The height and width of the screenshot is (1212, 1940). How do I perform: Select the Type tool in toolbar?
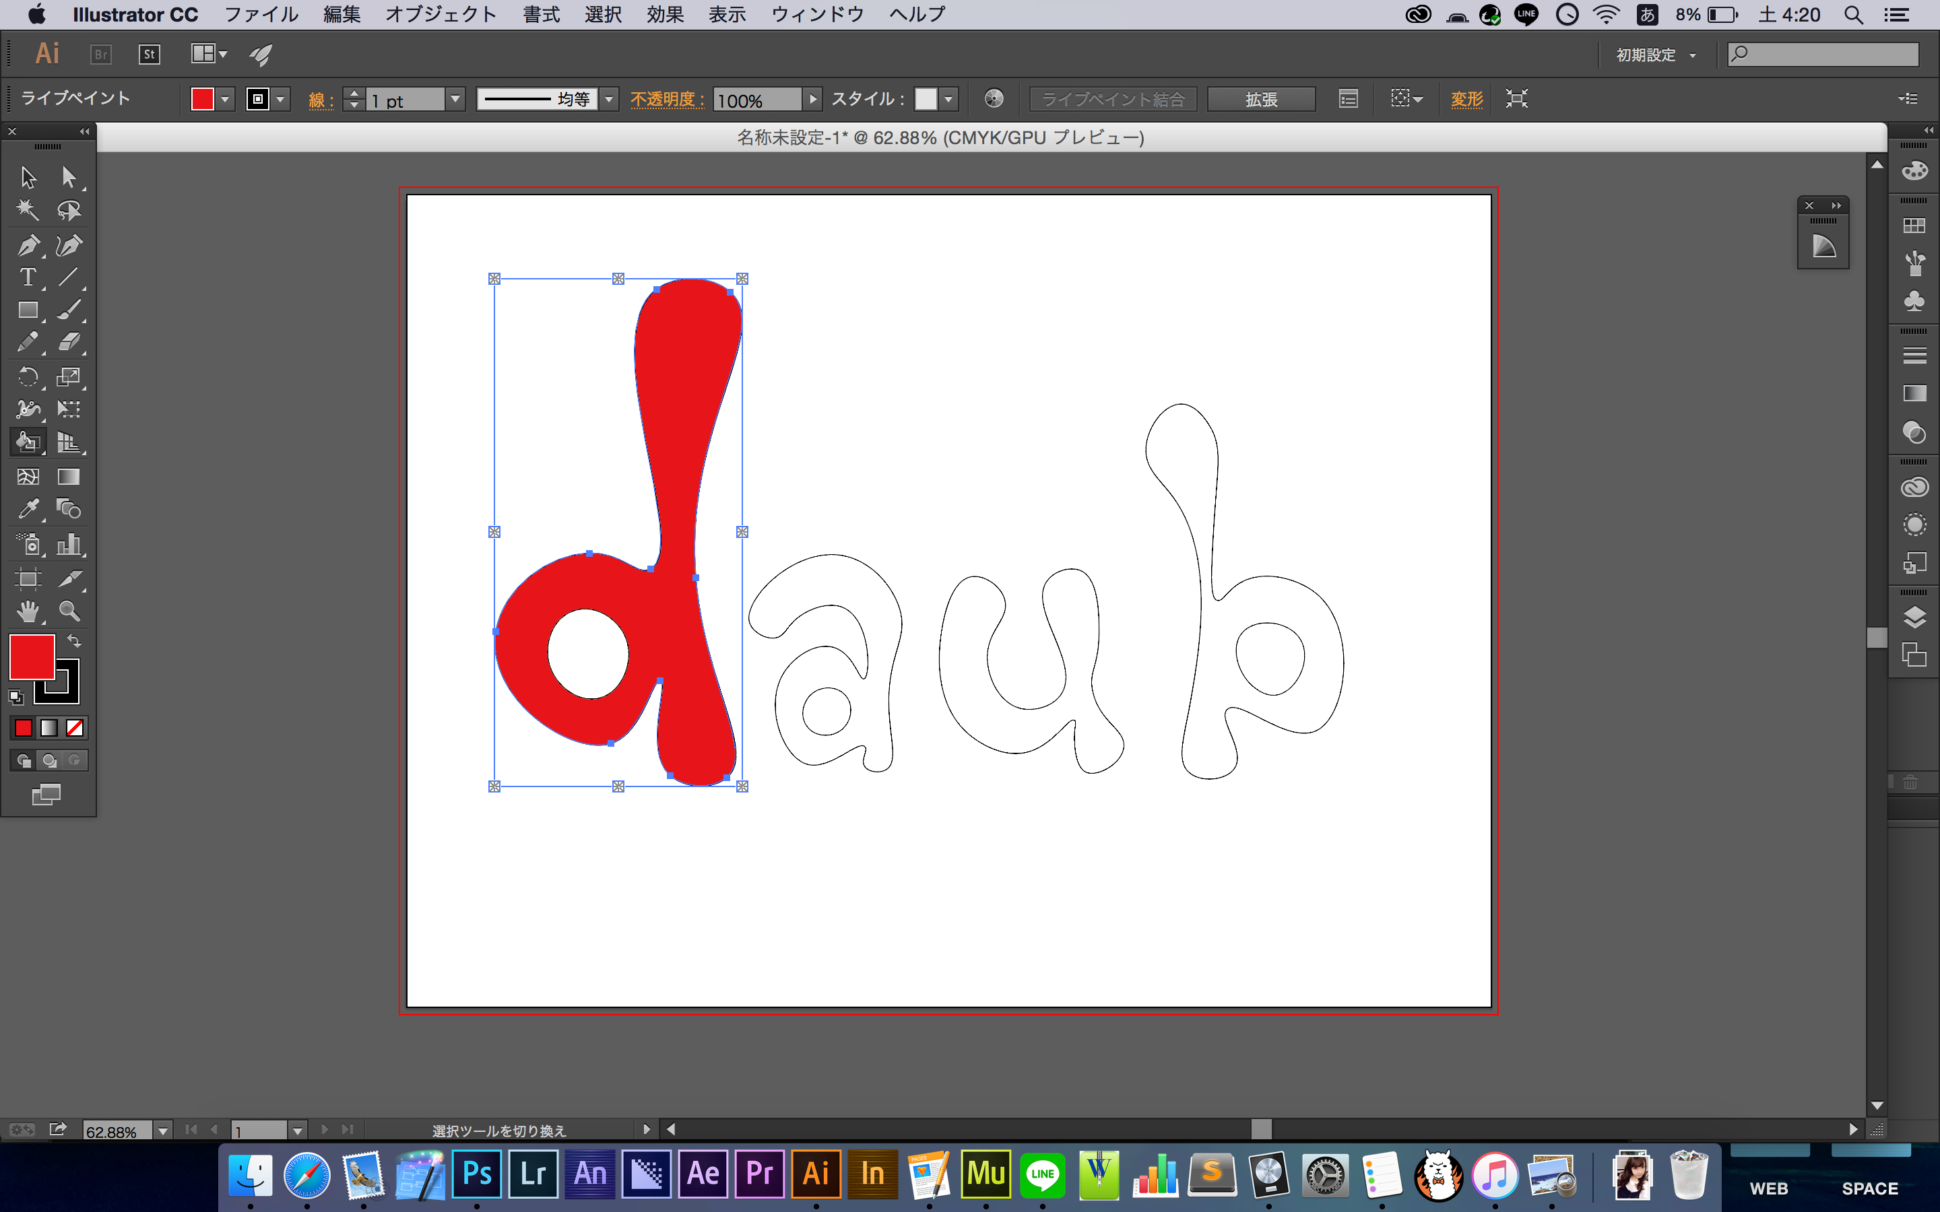pyautogui.click(x=25, y=278)
